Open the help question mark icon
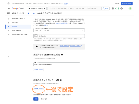 click(x=121, y=9)
